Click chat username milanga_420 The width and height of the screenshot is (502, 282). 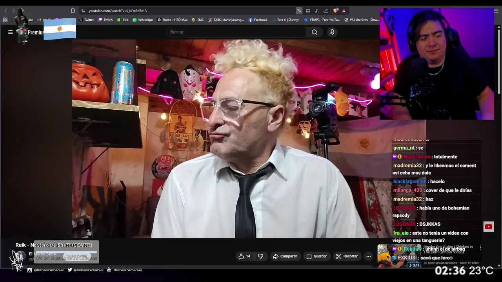pyautogui.click(x=408, y=190)
